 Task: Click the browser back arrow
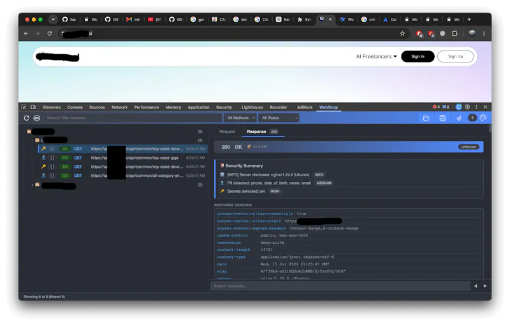(26, 33)
